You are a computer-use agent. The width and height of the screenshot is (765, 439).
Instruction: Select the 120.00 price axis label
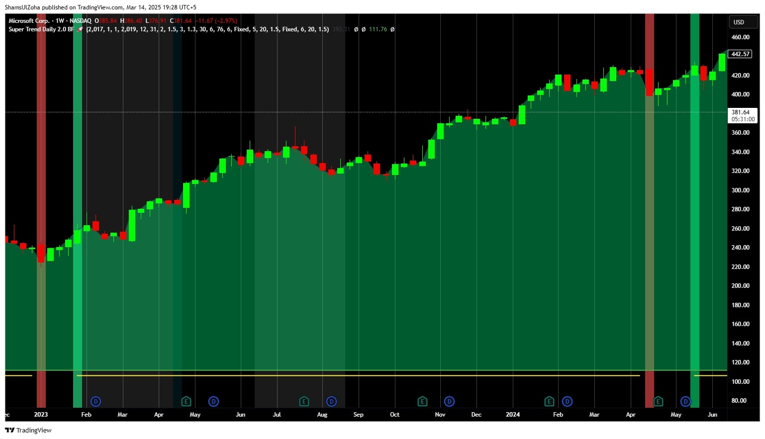[740, 362]
